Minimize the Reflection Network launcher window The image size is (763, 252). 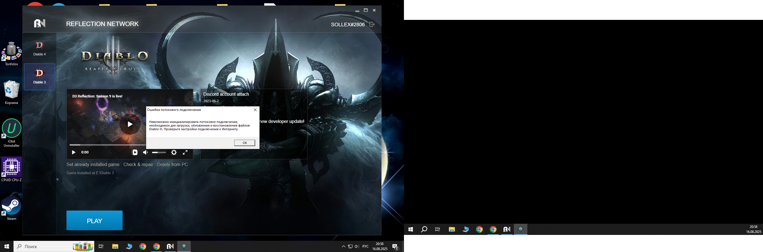pyautogui.click(x=357, y=10)
